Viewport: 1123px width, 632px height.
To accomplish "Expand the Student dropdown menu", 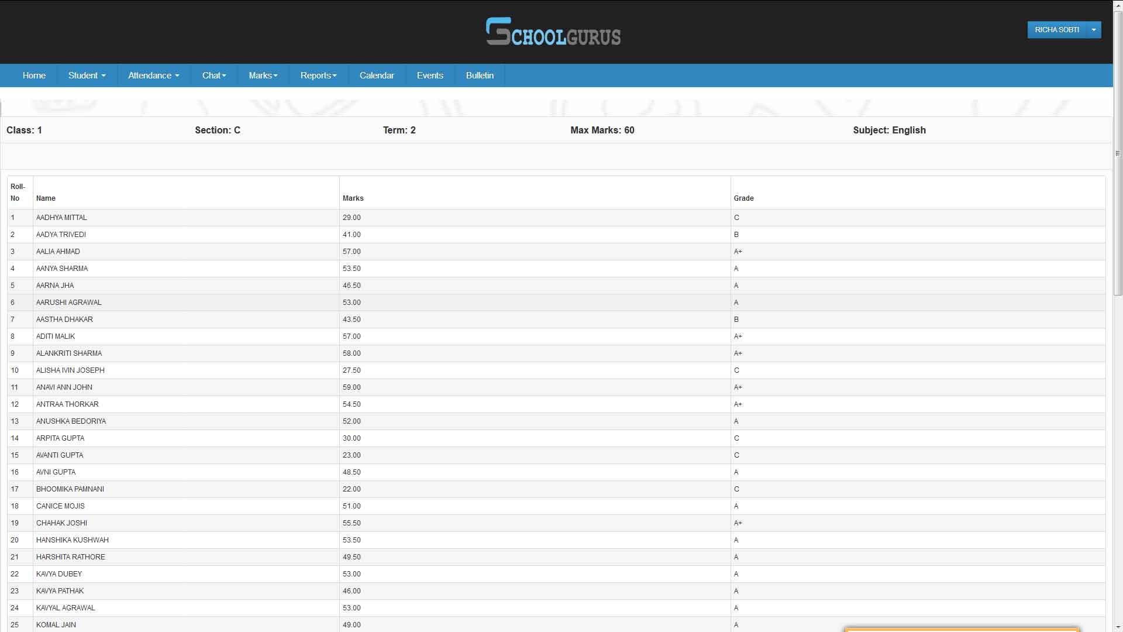I will (x=87, y=75).
